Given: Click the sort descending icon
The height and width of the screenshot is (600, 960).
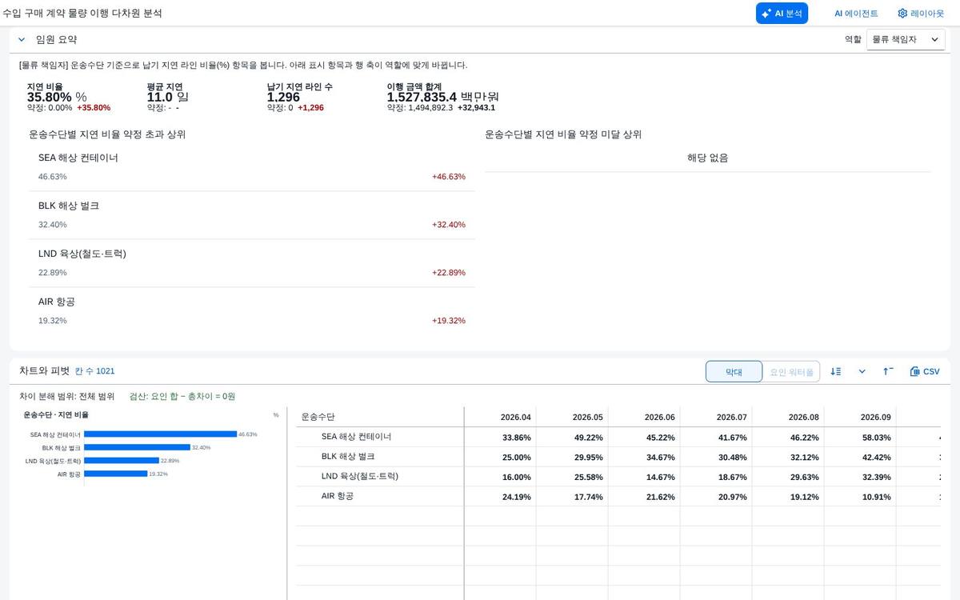Looking at the screenshot, I should 836,371.
